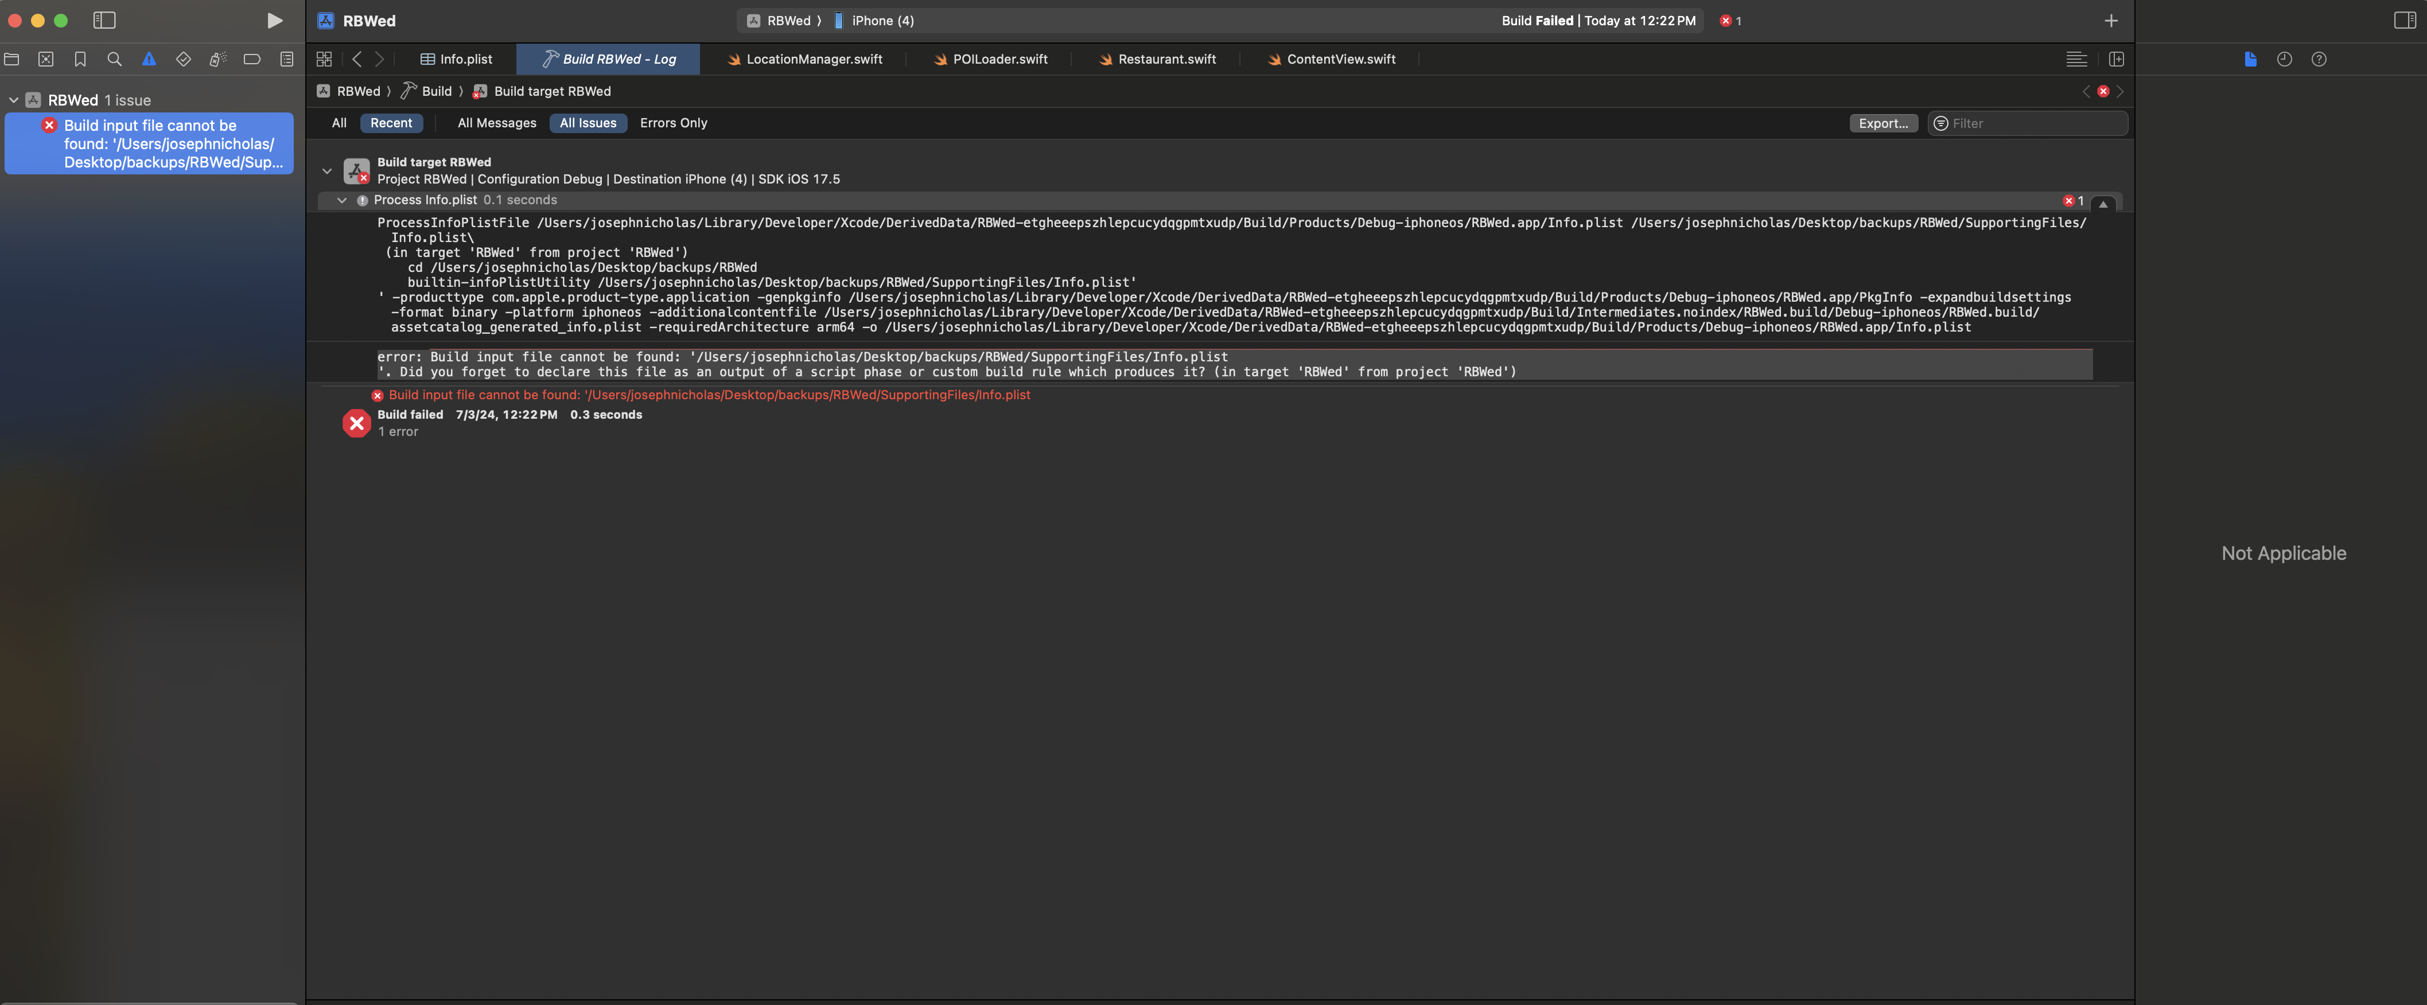Screen dimensions: 2427x1005
Task: Show the History inspector clock icon
Action: click(2284, 59)
